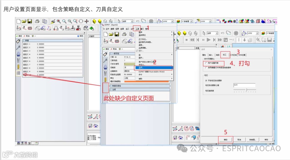The width and height of the screenshot is (290, 160).
Task: Open the 工具 menu in ESPRIT menu bar
Action: point(137,29)
